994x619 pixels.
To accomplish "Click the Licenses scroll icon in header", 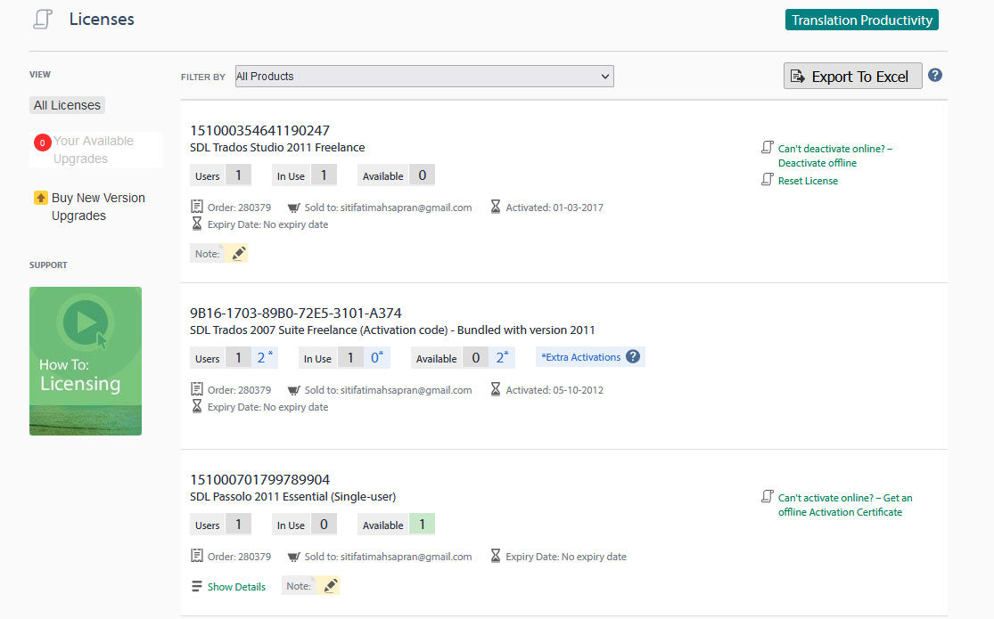I will pos(43,19).
